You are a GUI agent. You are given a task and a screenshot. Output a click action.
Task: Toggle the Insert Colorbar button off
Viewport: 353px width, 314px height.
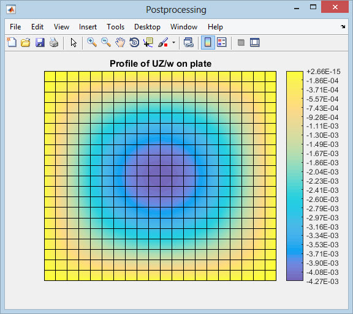pyautogui.click(x=208, y=42)
